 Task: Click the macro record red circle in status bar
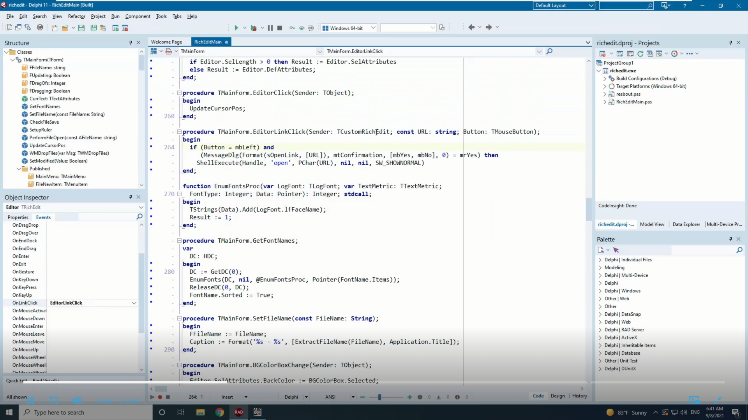[160, 397]
